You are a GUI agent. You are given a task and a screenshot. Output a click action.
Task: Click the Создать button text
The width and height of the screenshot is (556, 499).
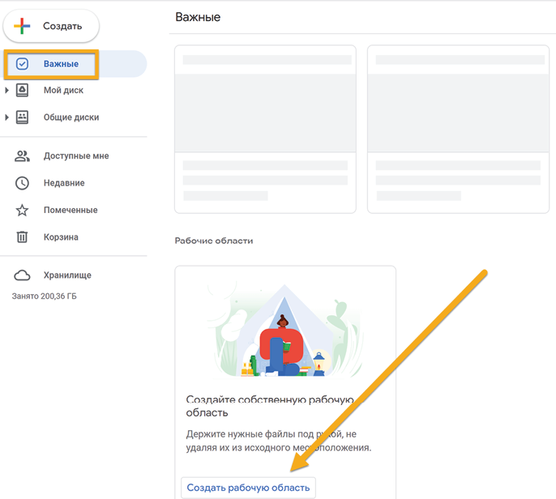pos(62,26)
